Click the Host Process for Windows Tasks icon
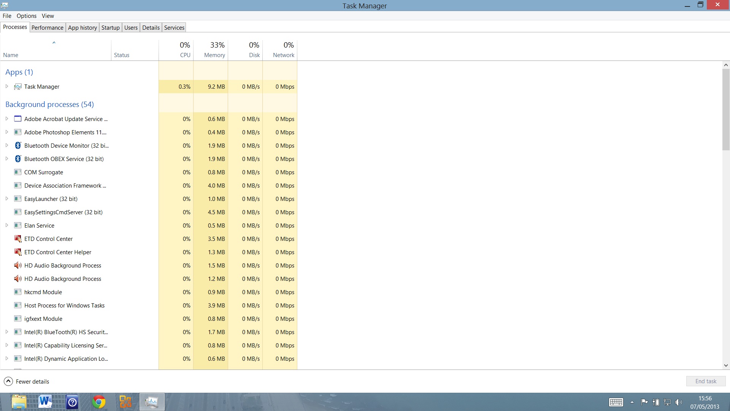The height and width of the screenshot is (411, 730). (17, 305)
